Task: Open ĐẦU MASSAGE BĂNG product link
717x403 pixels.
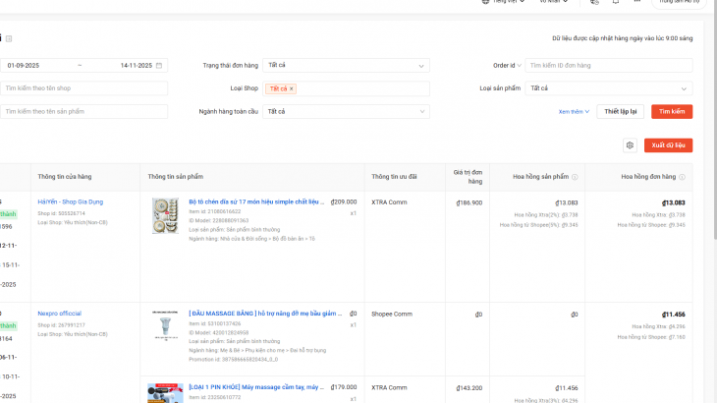Action: tap(265, 314)
